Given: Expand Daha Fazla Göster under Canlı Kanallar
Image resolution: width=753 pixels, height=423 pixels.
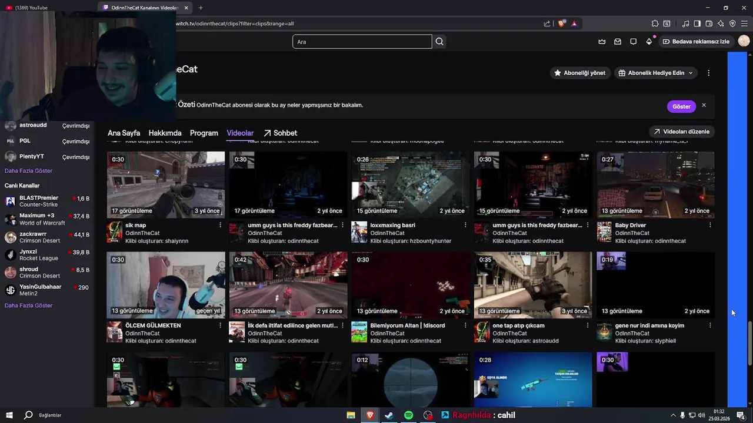Looking at the screenshot, I should (x=29, y=305).
